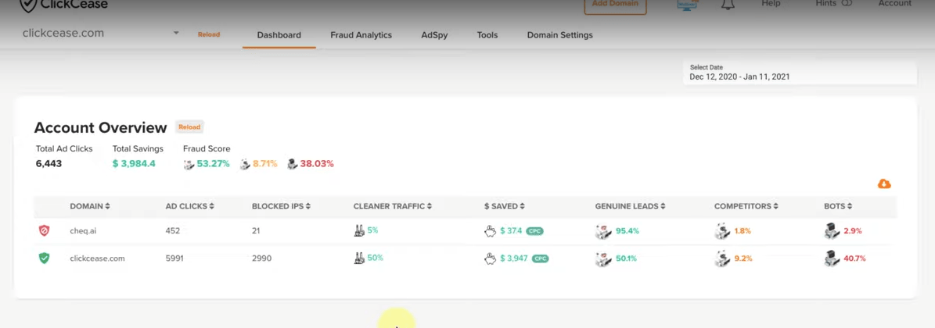Open the notifications bell icon
This screenshot has width=935, height=328.
point(728,4)
